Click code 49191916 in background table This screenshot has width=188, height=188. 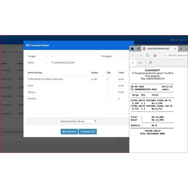point(6,88)
